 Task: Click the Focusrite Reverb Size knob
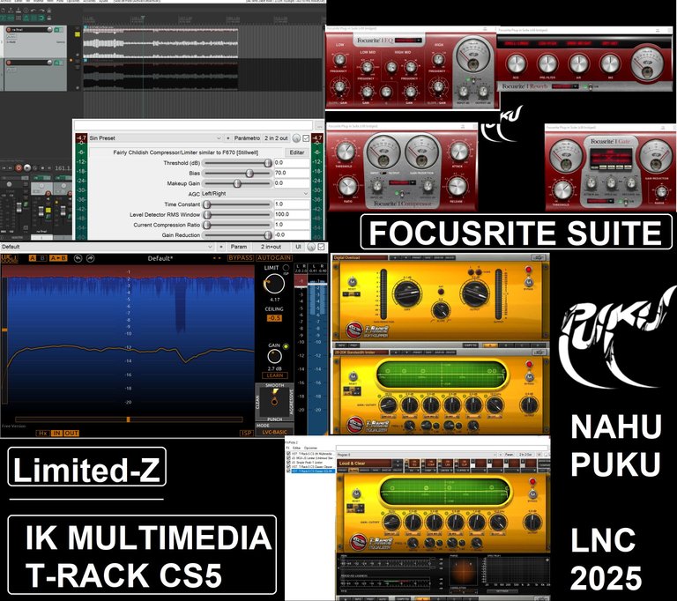pos(516,63)
